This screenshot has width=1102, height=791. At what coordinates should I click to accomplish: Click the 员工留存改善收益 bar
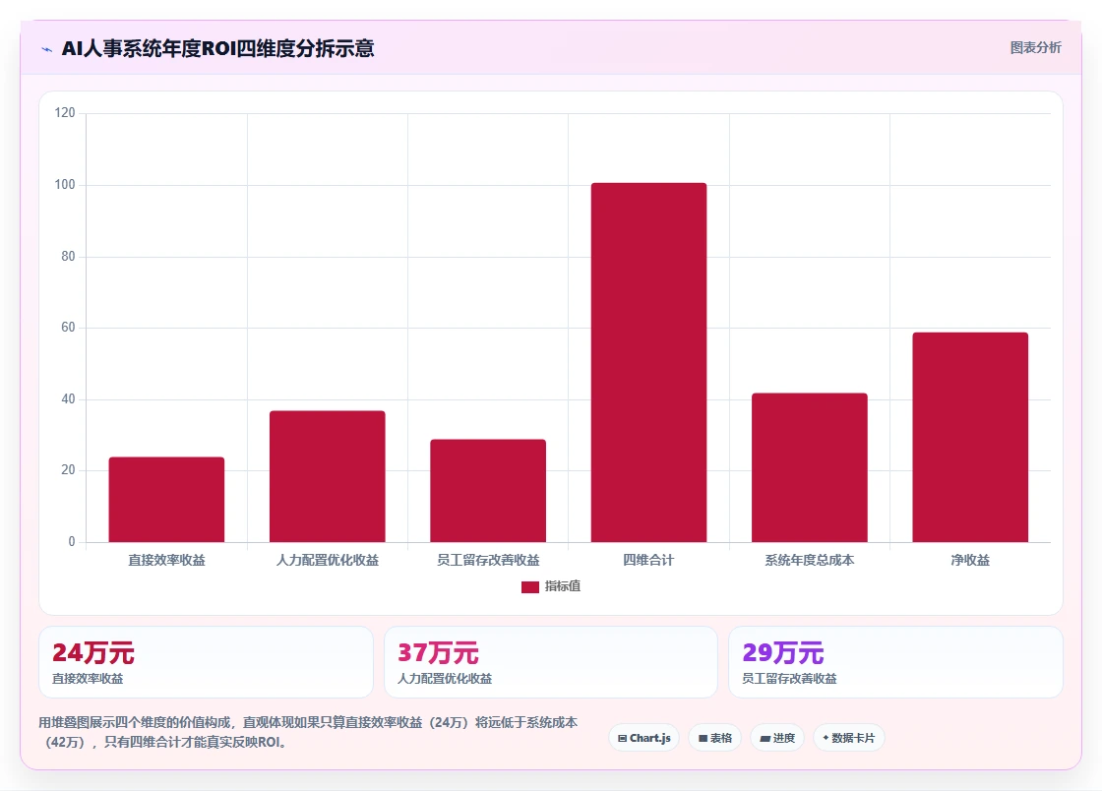488,490
